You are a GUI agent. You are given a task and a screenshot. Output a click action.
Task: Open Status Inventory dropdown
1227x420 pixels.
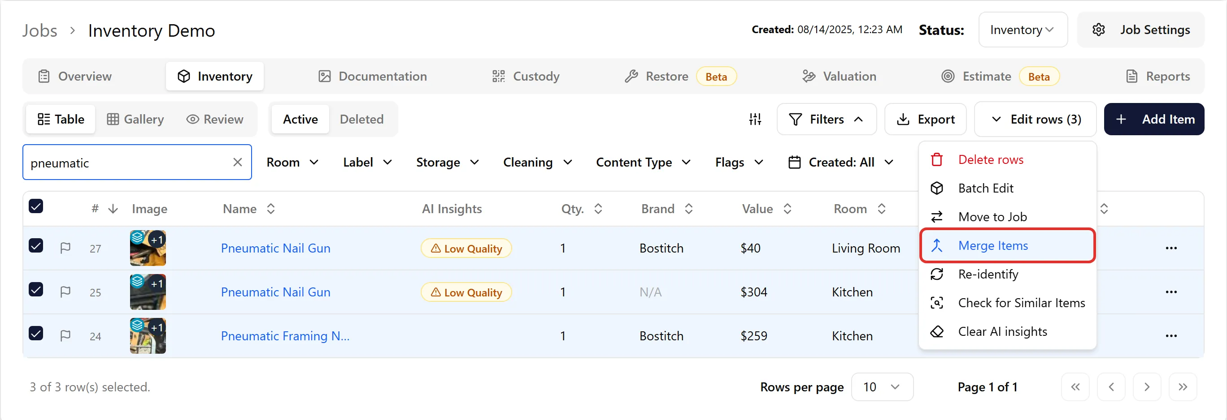pyautogui.click(x=1022, y=30)
